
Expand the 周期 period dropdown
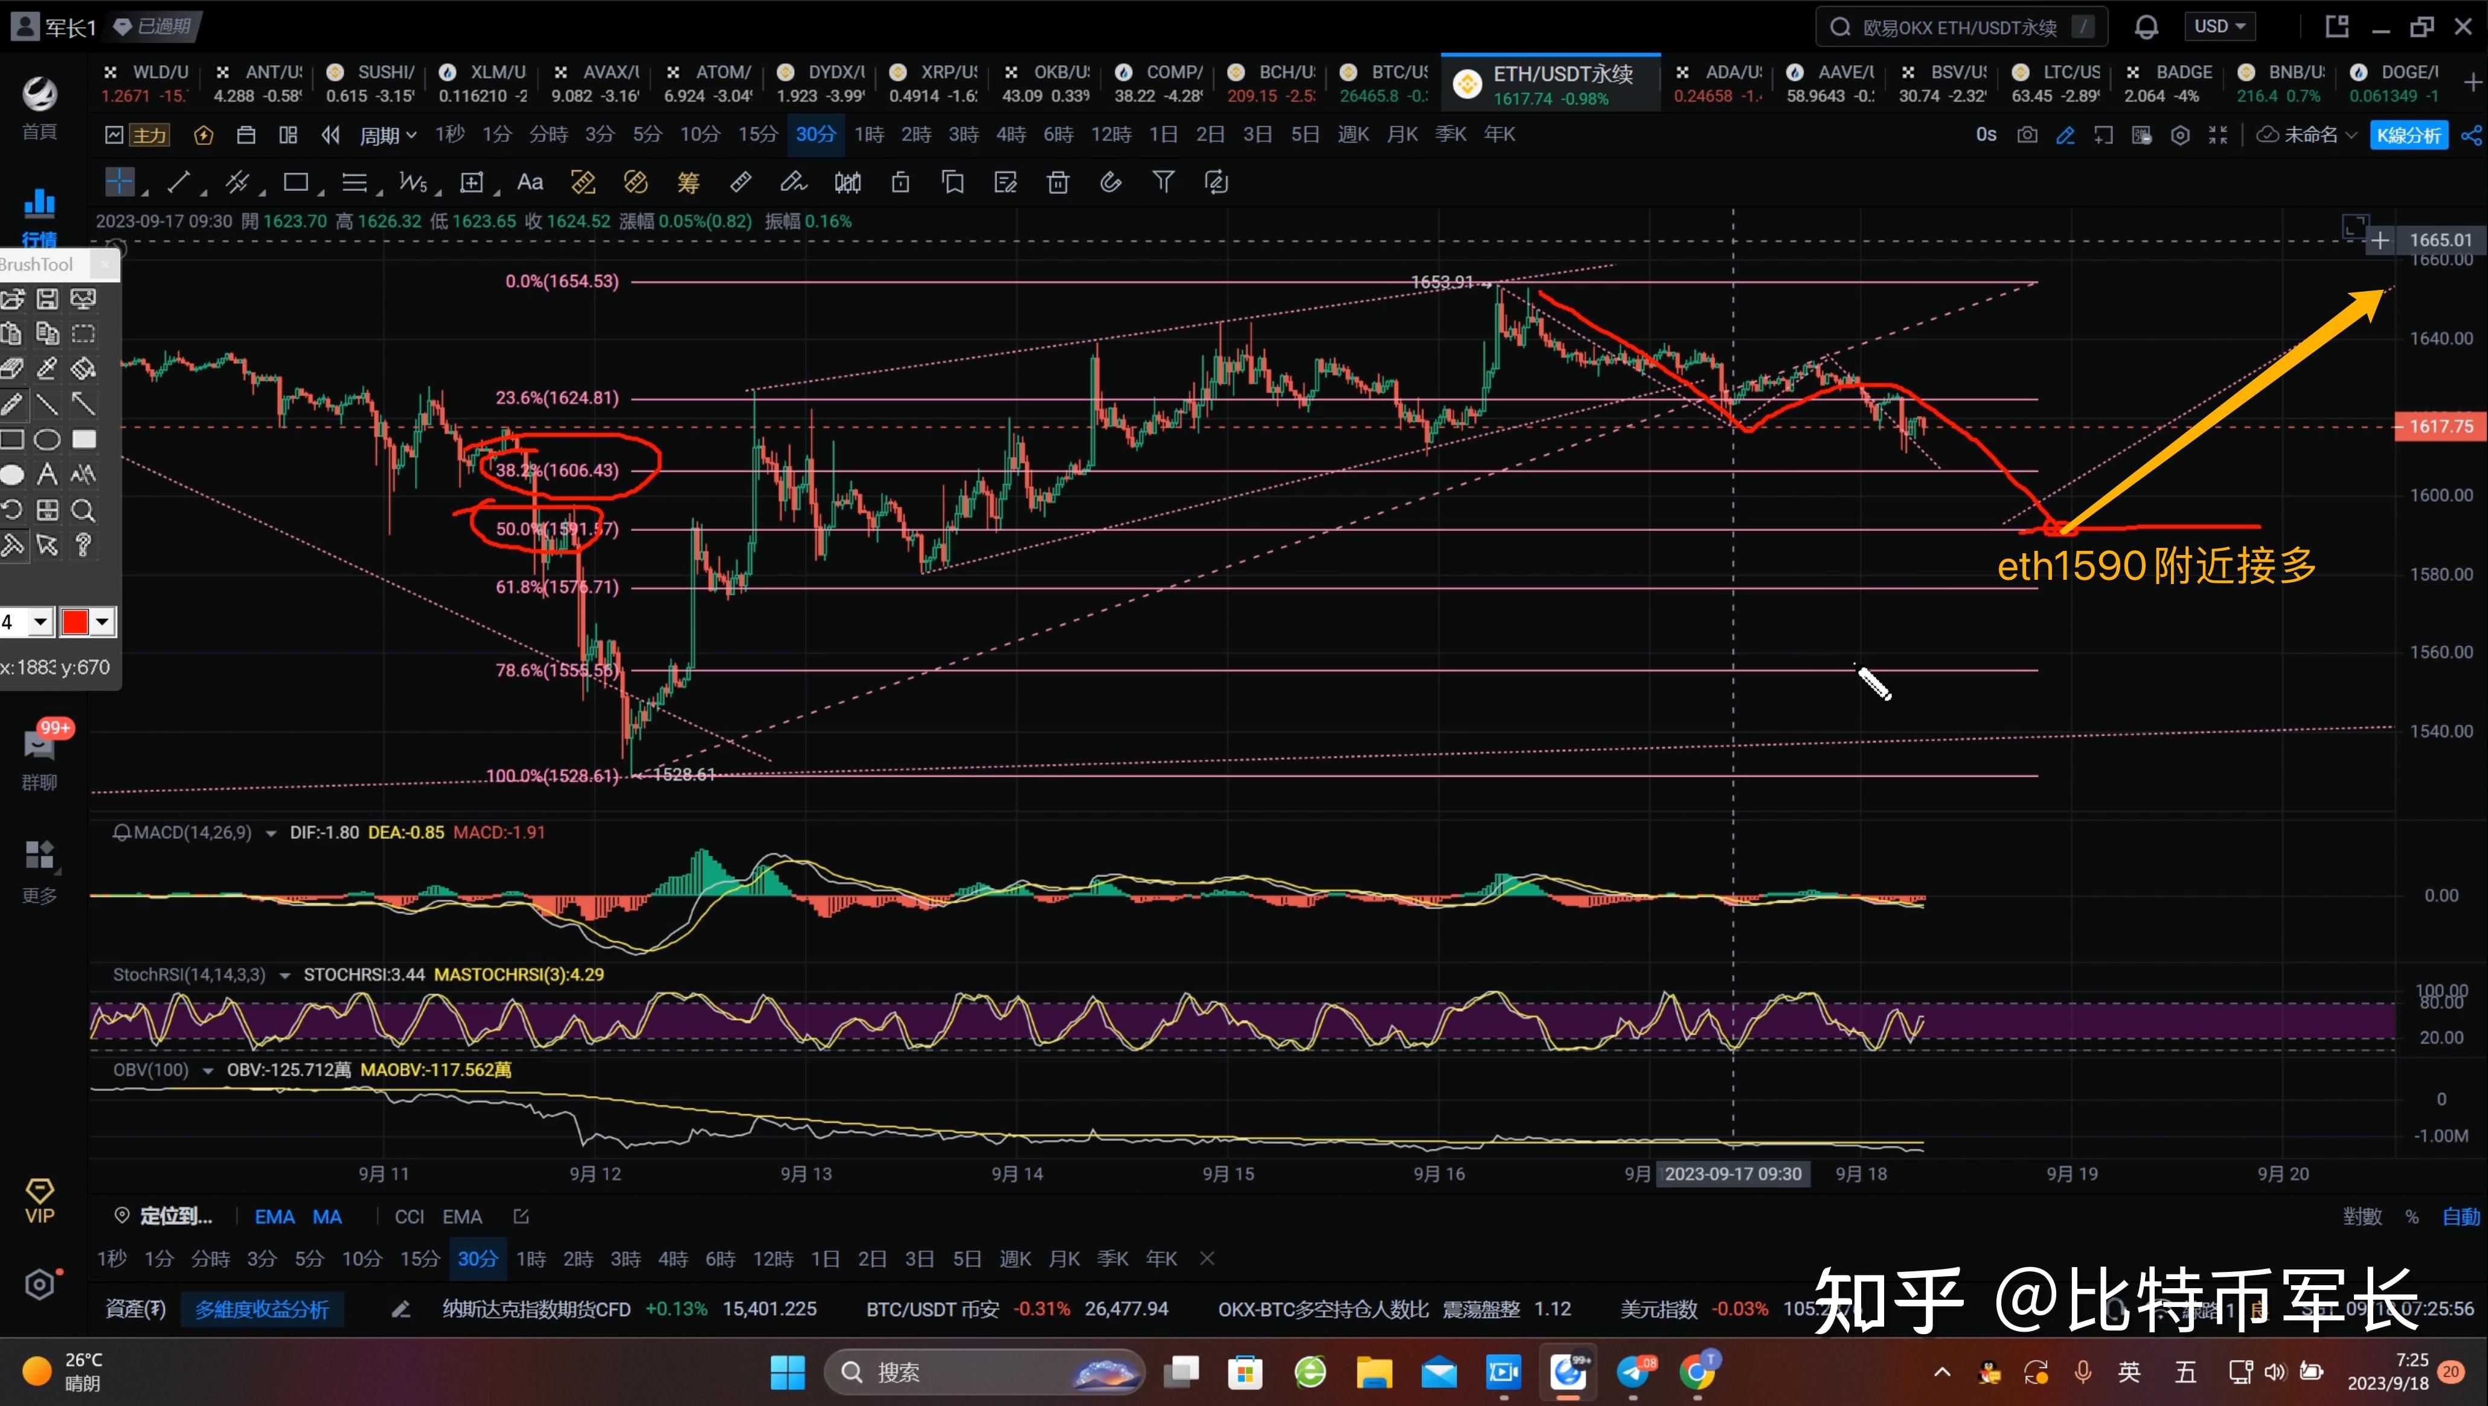coord(388,135)
